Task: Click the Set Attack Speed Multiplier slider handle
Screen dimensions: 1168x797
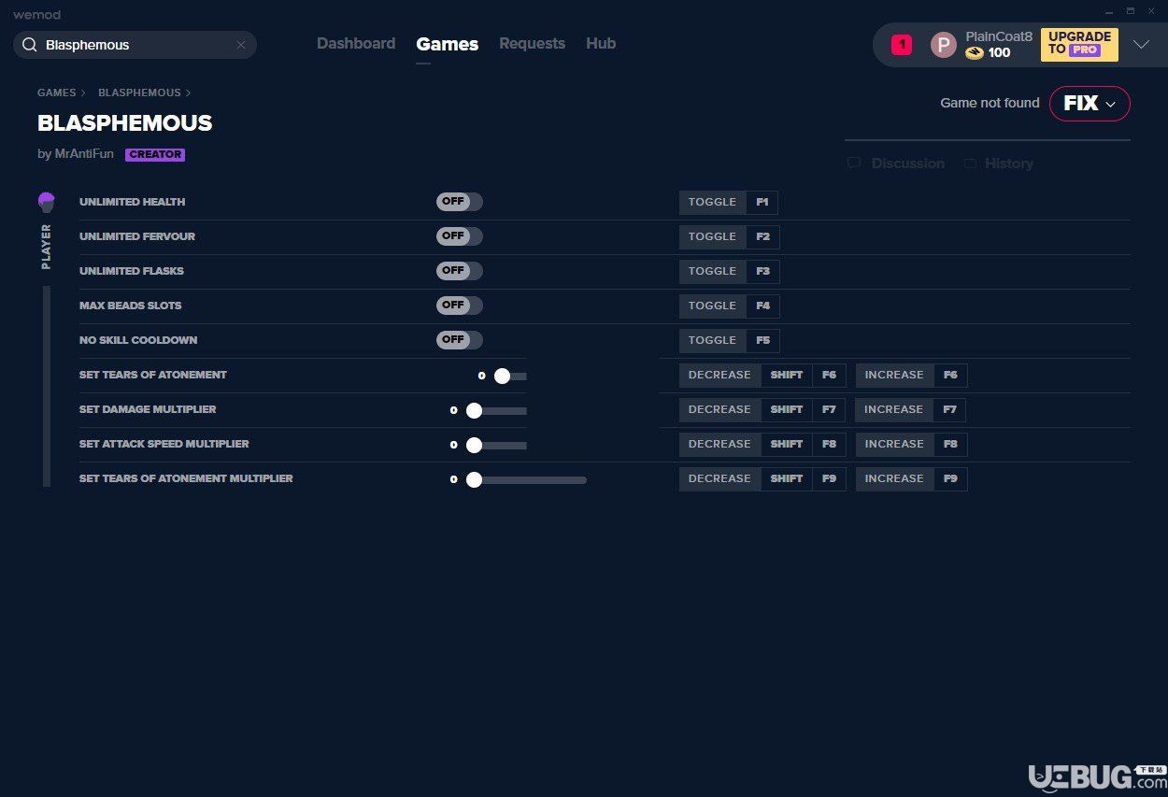Action: click(x=474, y=445)
